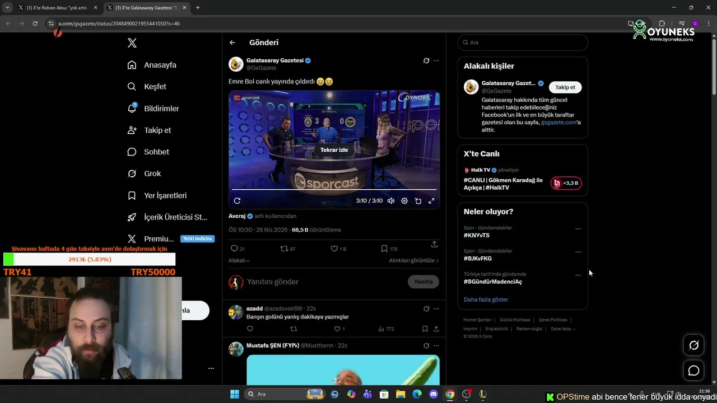This screenshot has height=403, width=717.
Task: Open more options for #KNYvTS trend
Action: click(x=578, y=229)
